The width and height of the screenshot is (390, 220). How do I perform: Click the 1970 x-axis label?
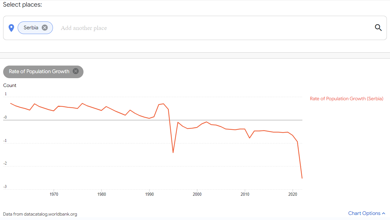(54, 194)
